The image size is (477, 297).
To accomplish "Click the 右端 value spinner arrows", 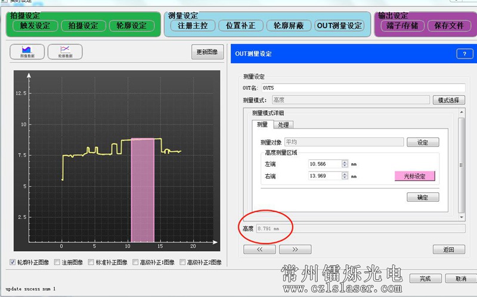I will click(344, 176).
